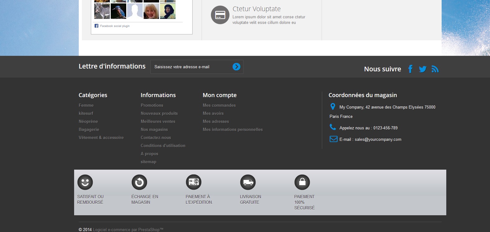
Task: Click the kingfisher bird profile thumbnail
Action: coord(118,11)
